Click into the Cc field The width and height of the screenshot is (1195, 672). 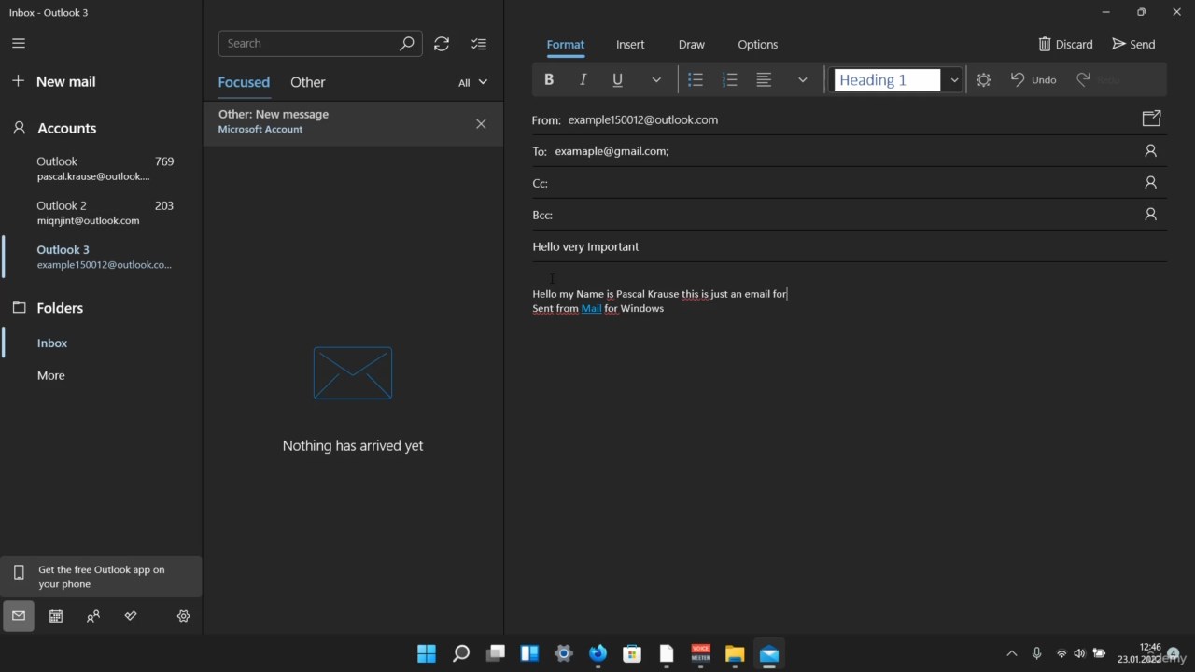click(x=840, y=183)
